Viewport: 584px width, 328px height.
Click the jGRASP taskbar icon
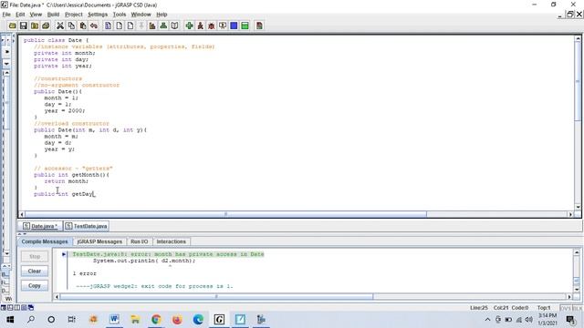pyautogui.click(x=219, y=320)
